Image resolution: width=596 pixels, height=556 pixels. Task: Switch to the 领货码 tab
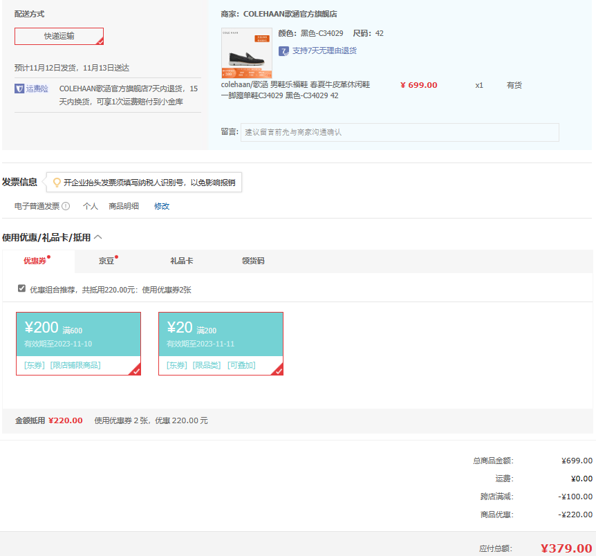(253, 261)
